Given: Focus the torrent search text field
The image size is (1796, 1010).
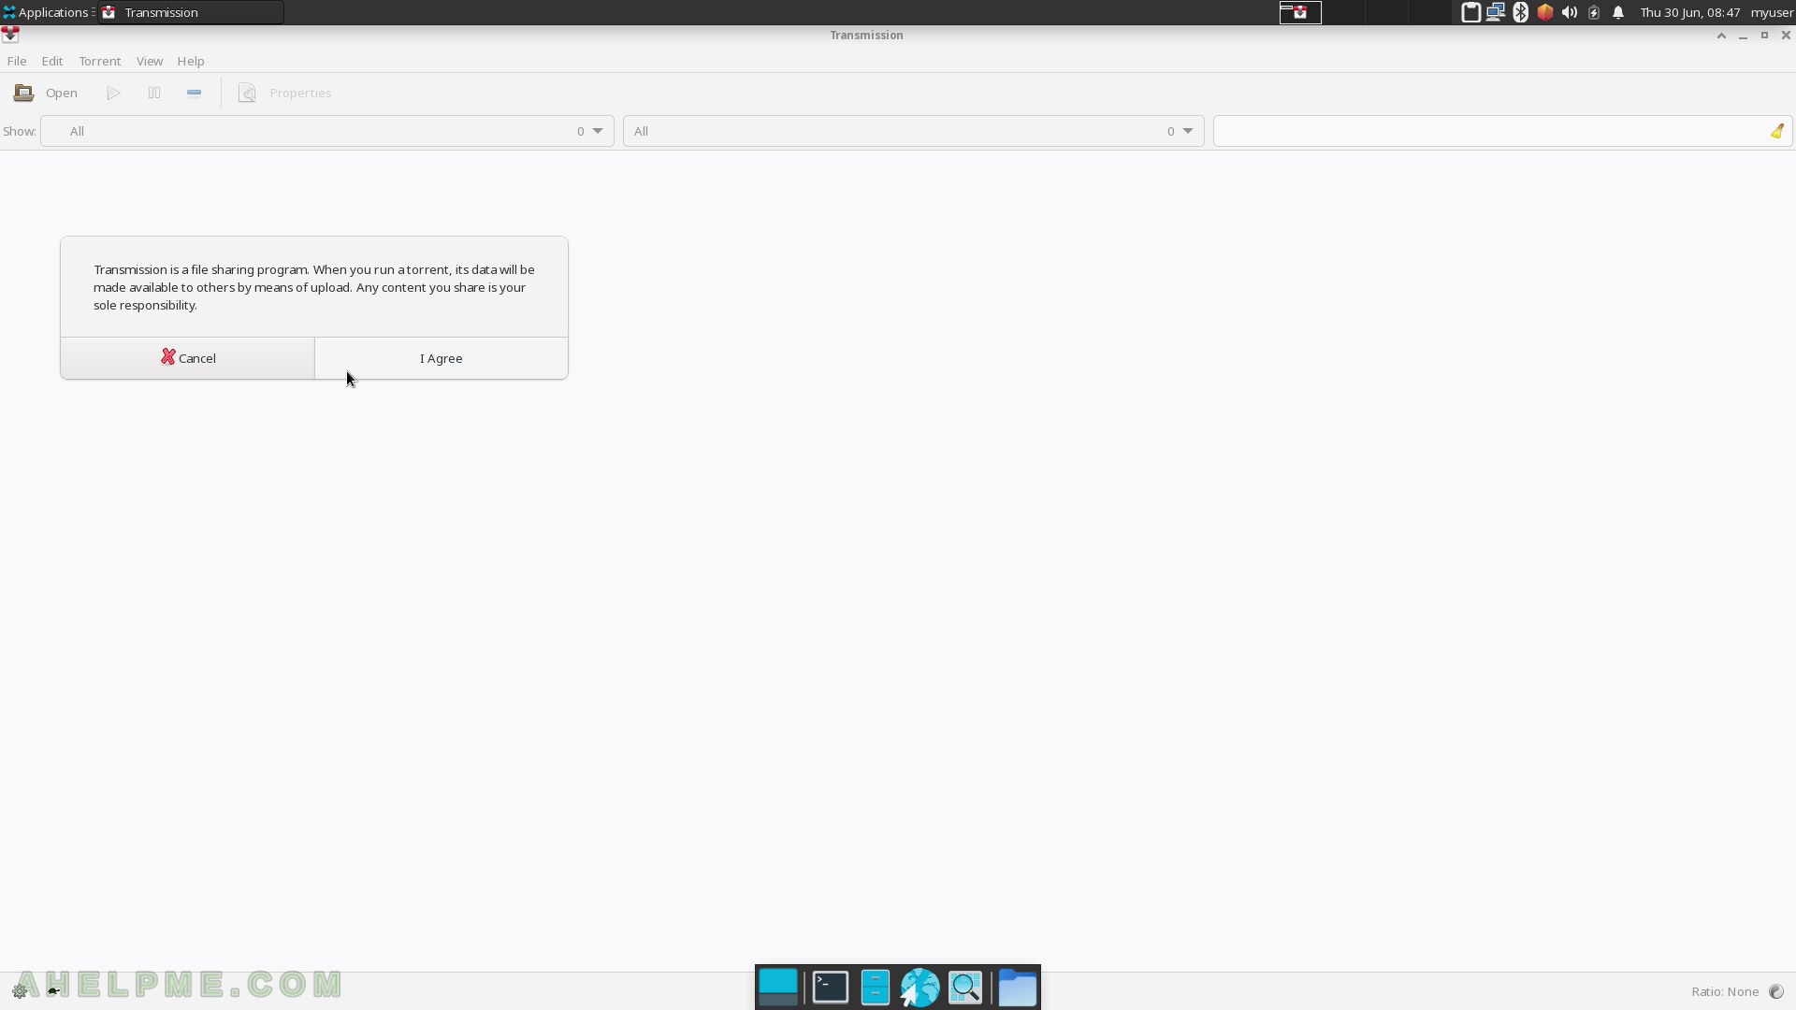Looking at the screenshot, I should point(1491,131).
